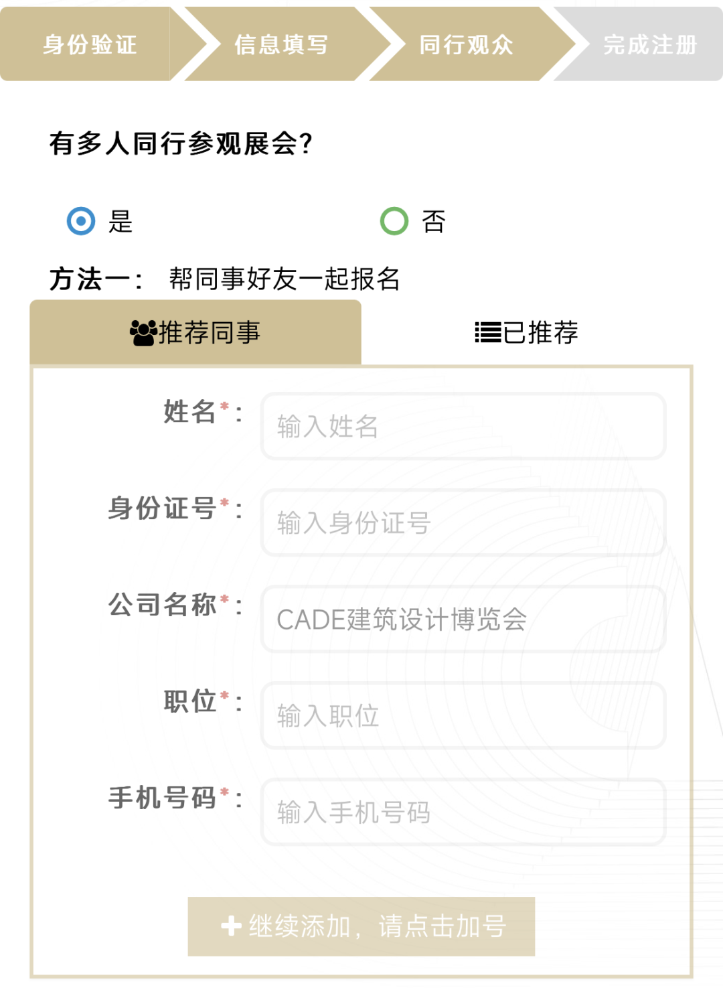
Task: Open the 已推荐 tab
Action: [x=527, y=332]
